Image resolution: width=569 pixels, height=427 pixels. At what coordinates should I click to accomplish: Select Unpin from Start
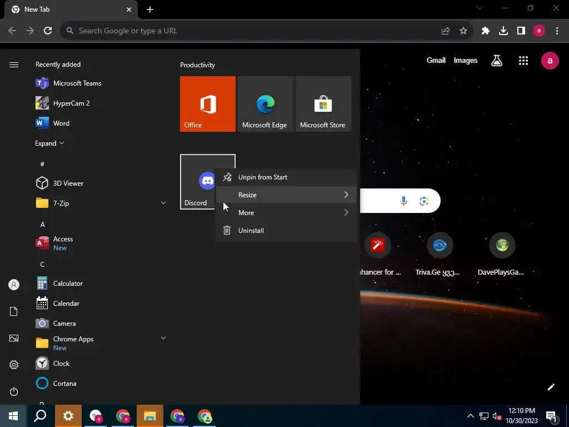pyautogui.click(x=286, y=177)
